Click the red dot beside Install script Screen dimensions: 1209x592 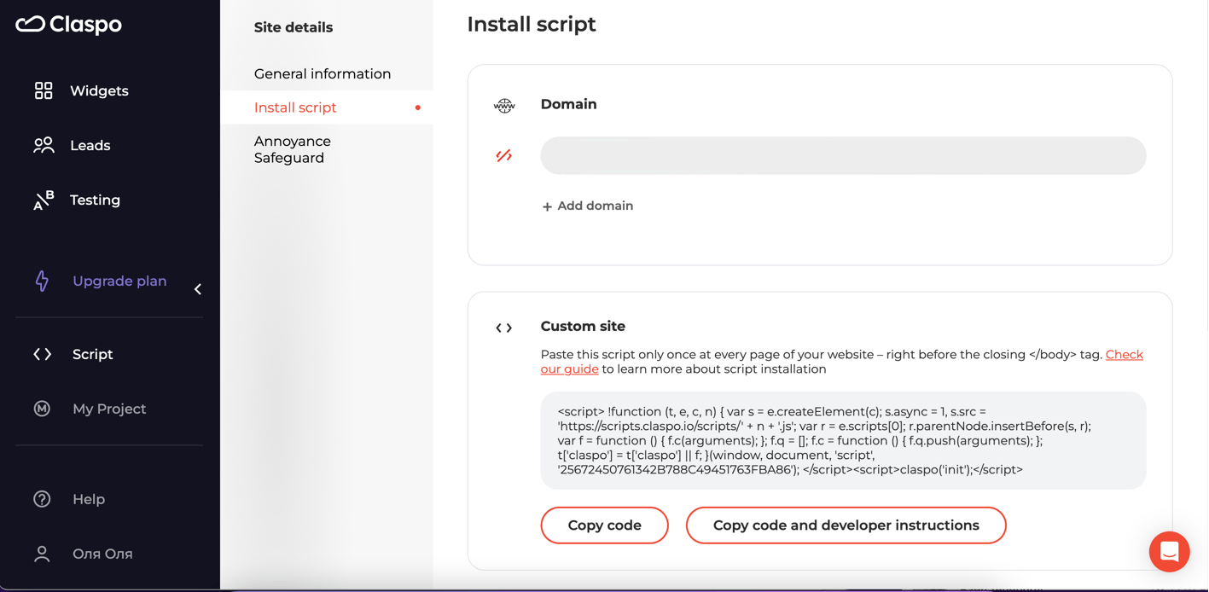coord(417,107)
